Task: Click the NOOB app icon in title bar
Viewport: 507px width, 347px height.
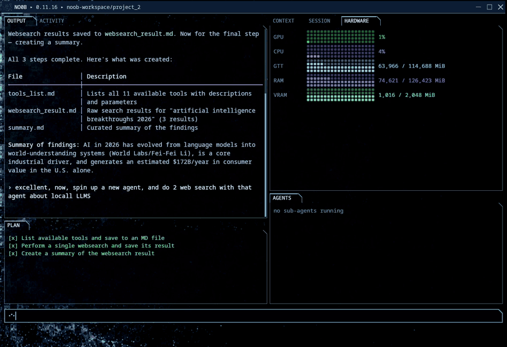Action: [x=7, y=7]
